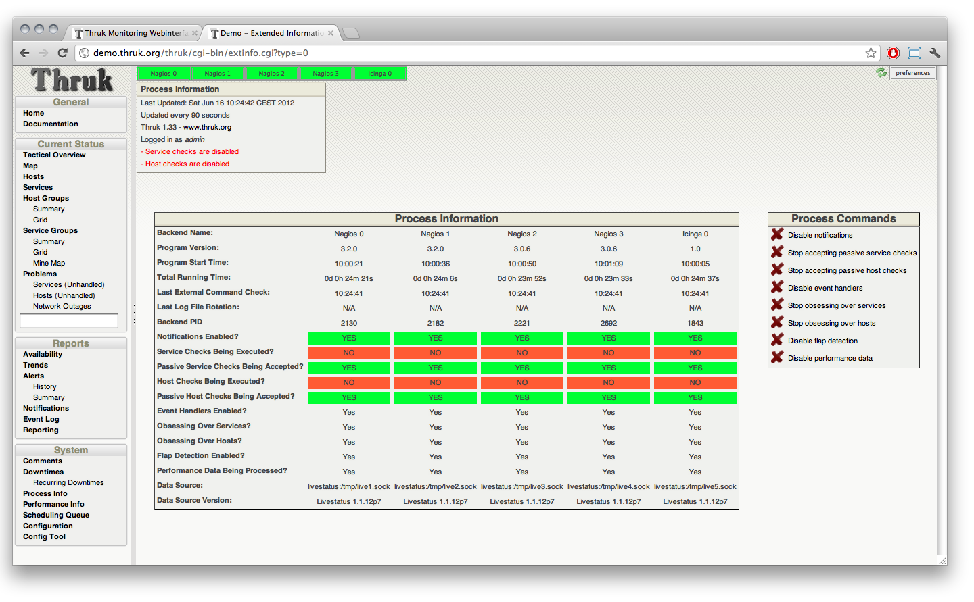Open Services in sidebar
Screen dimensions: 974x602
(x=38, y=187)
